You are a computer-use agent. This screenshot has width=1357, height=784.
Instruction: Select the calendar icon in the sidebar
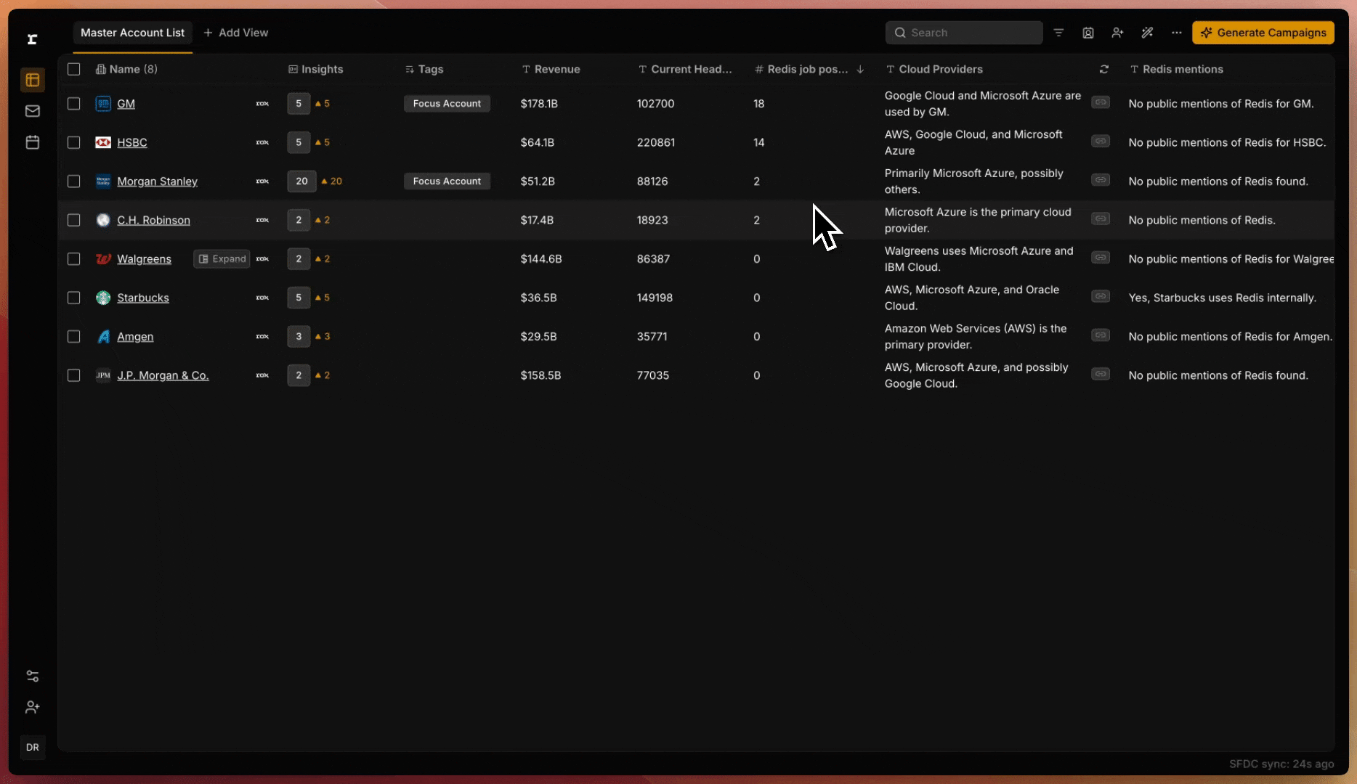click(32, 142)
